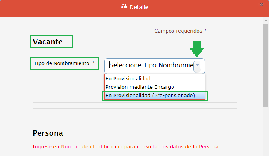Click the Detalle title text
This screenshot has width=270, height=156.
coord(139,7)
